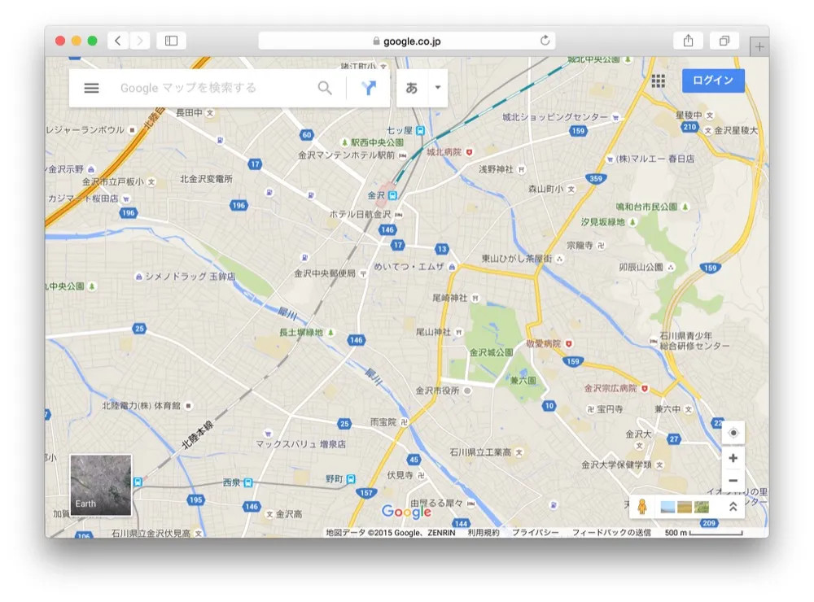Click the Google apps grid icon
This screenshot has width=814, height=602.
tap(658, 81)
